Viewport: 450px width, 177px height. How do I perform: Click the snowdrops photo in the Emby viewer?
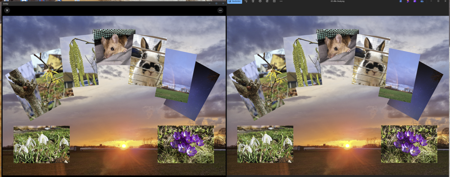tap(41, 144)
